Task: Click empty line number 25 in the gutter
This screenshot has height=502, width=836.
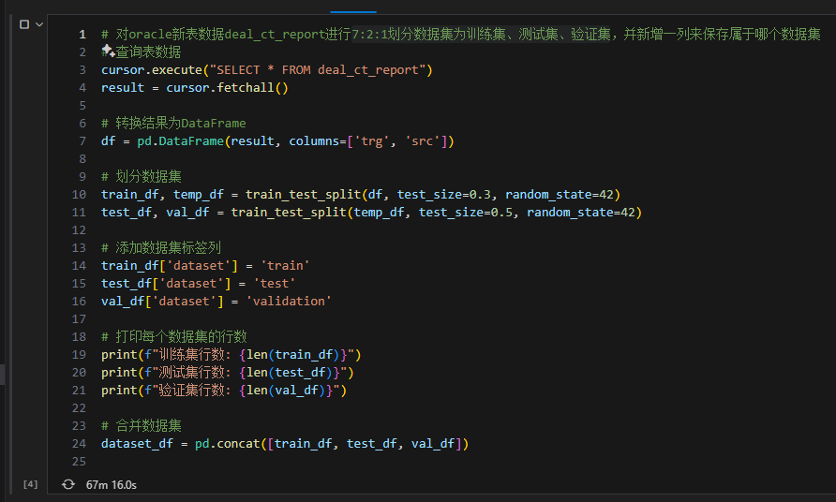Action: pos(79,462)
